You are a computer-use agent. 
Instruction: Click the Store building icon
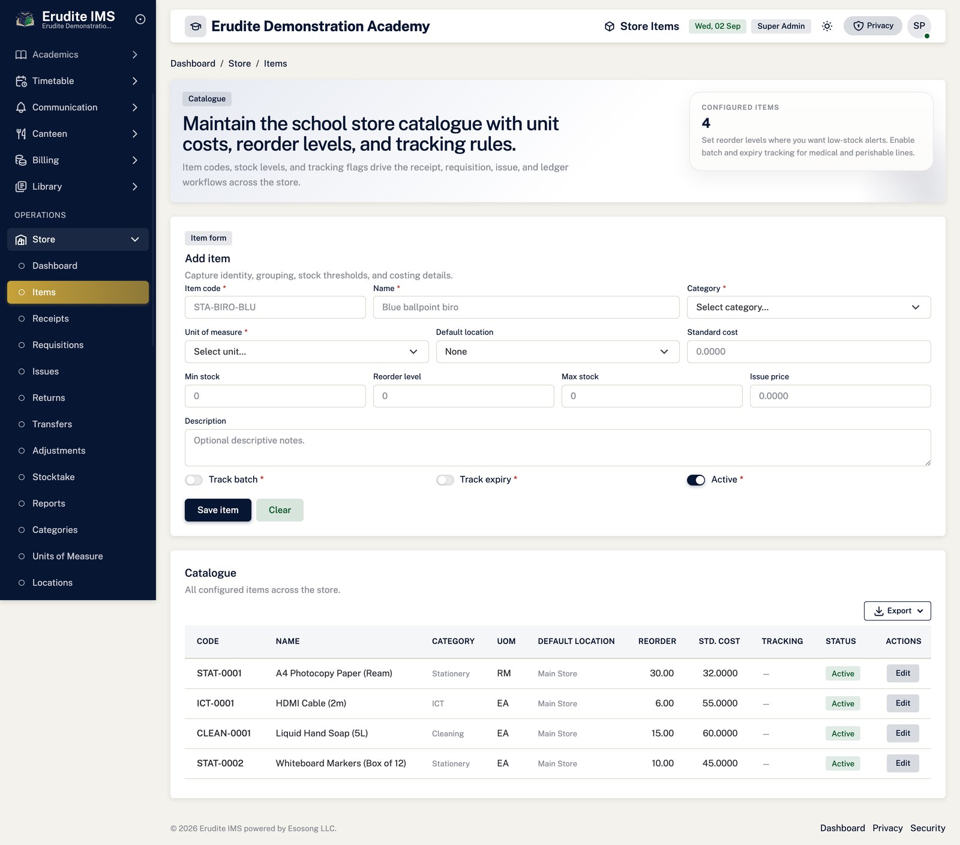coord(21,239)
